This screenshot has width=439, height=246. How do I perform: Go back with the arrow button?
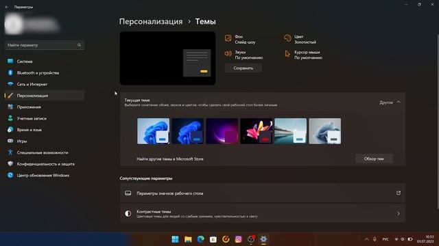(7, 7)
